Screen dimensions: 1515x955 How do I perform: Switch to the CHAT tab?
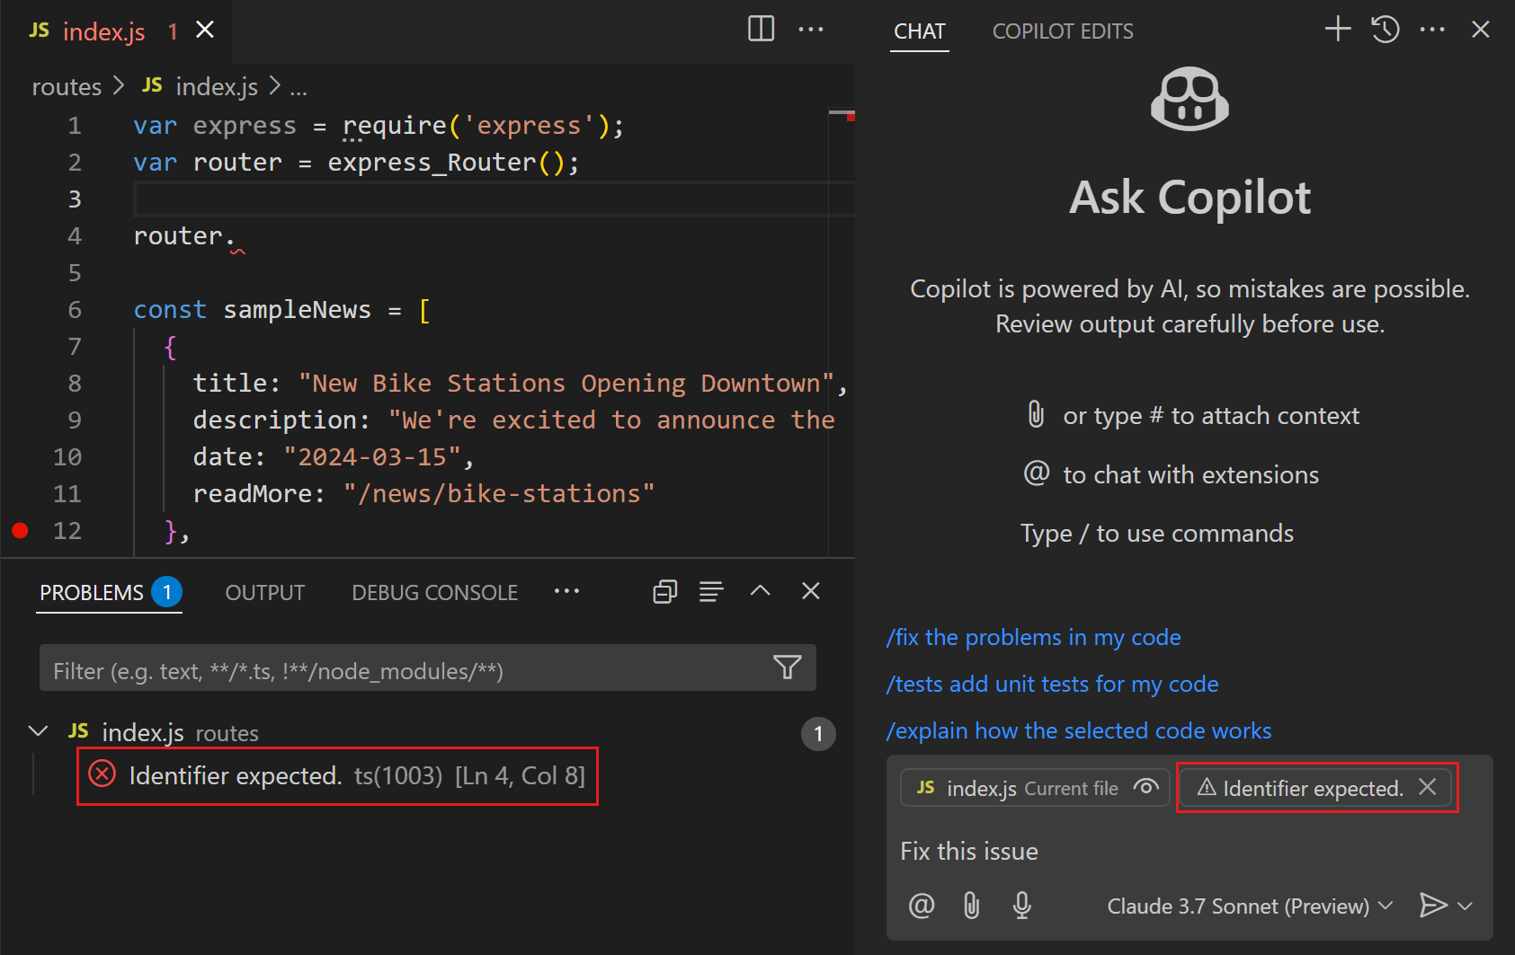point(919,31)
